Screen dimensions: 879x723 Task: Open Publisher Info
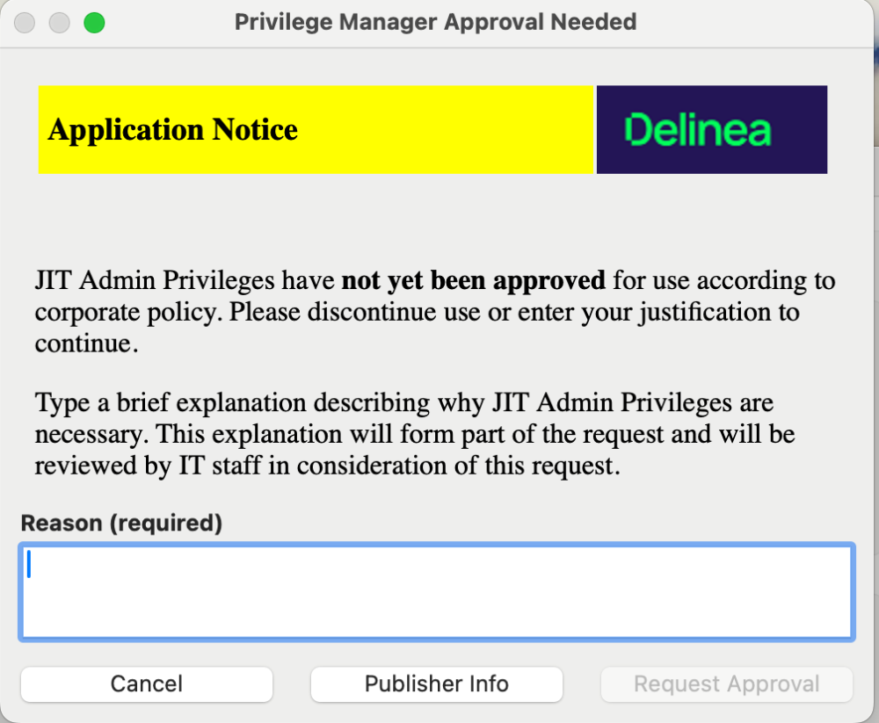(436, 684)
